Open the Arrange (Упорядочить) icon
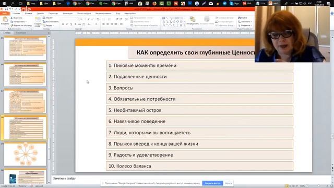 pos(193,19)
